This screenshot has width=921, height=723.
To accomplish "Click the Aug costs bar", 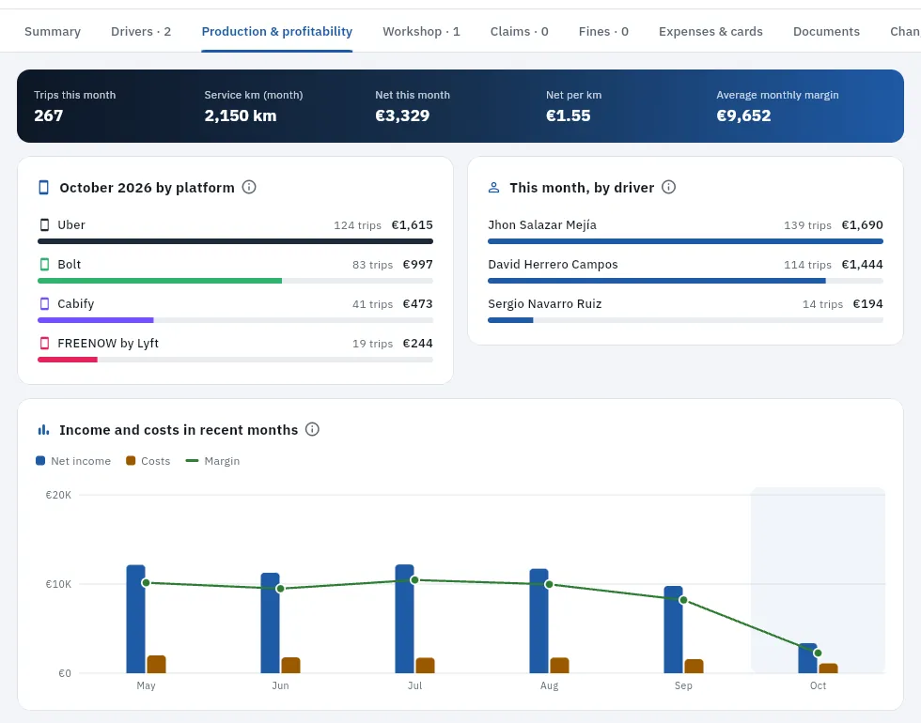I will click(x=560, y=666).
